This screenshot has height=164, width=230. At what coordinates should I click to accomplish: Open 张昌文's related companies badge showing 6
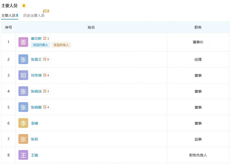pos(46,59)
